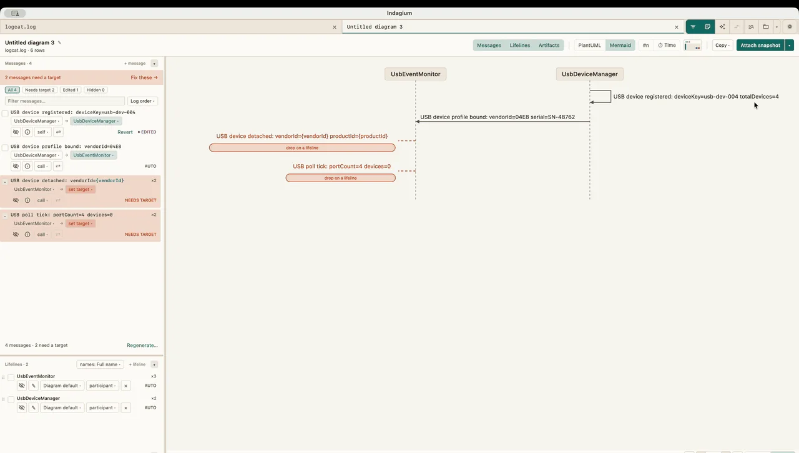Change self type of USB device registered message
799x453 pixels.
[x=42, y=132]
